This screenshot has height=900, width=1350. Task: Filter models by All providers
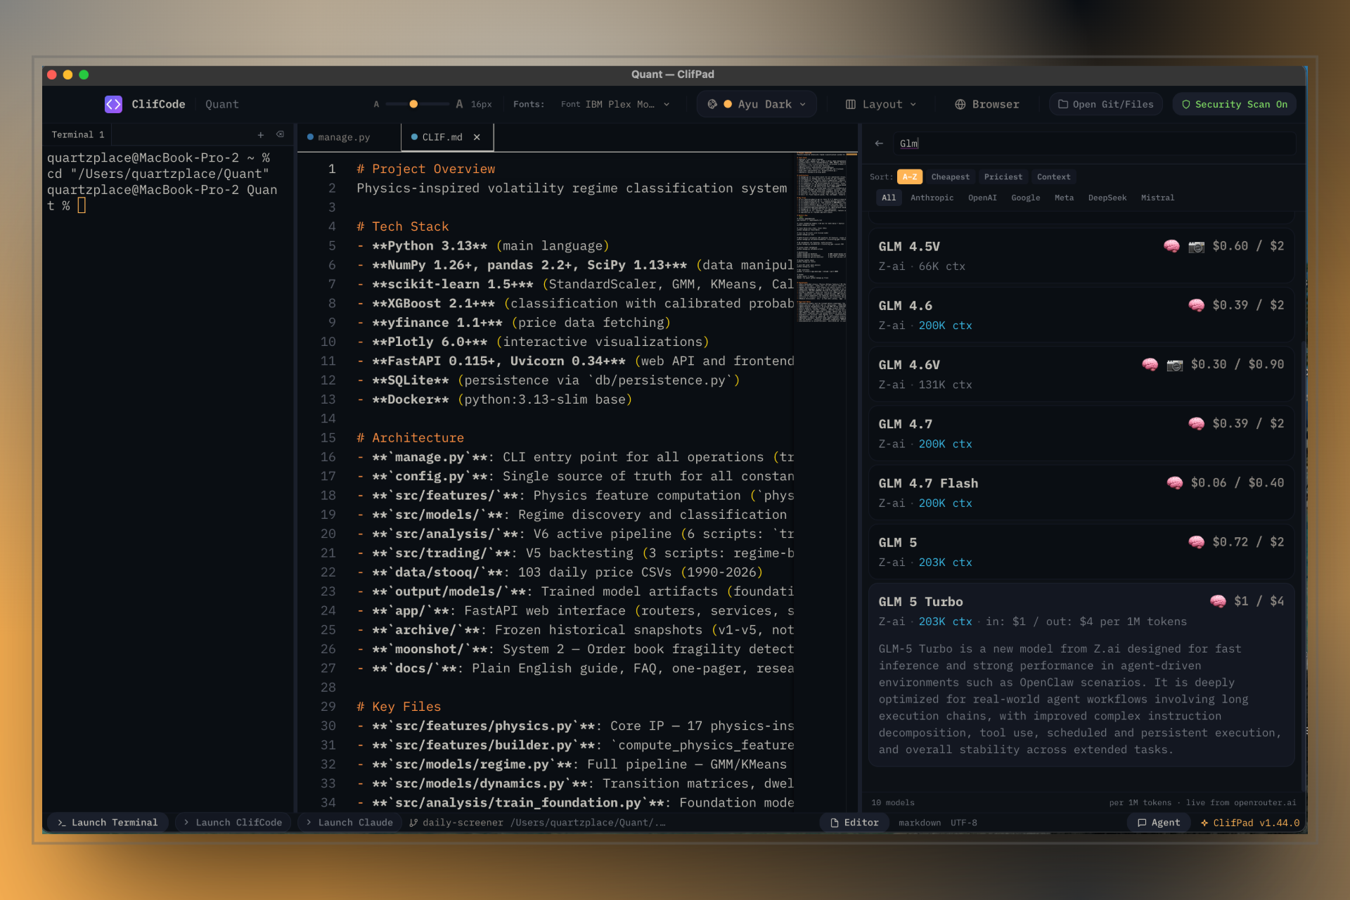(889, 198)
